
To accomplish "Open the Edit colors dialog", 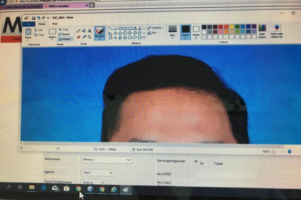I will pyautogui.click(x=262, y=31).
